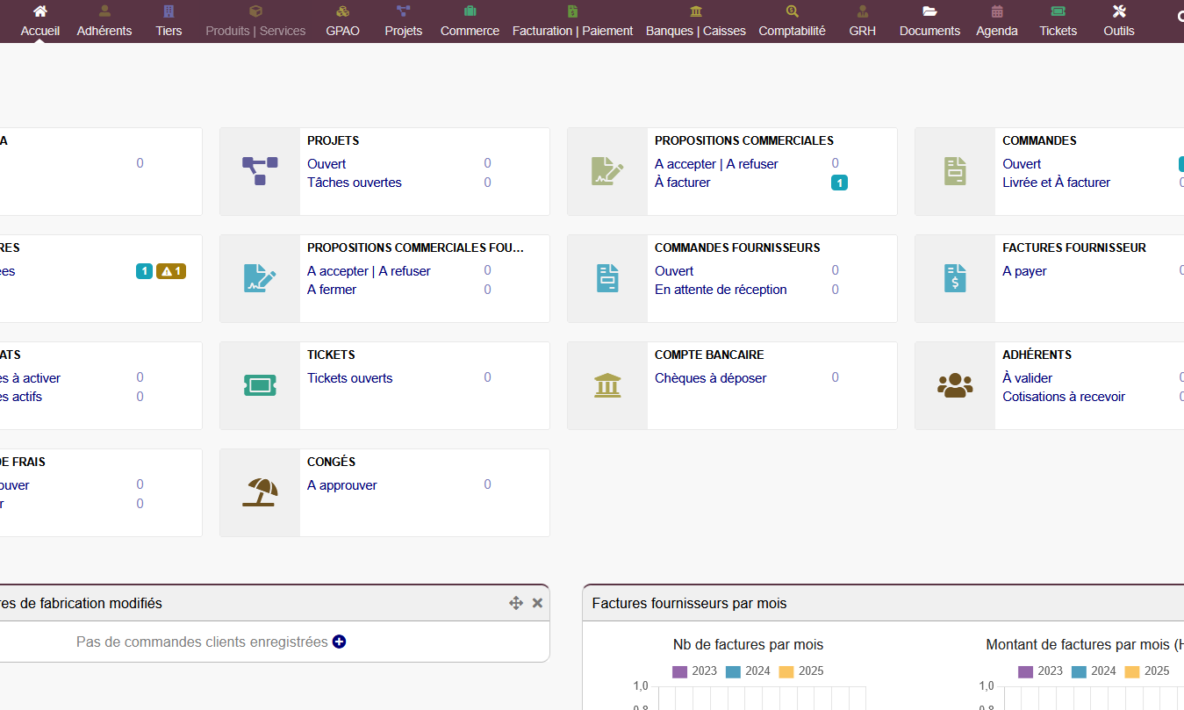Viewport: 1184px width, 710px height.
Task: Open the GRH menu
Action: (863, 22)
